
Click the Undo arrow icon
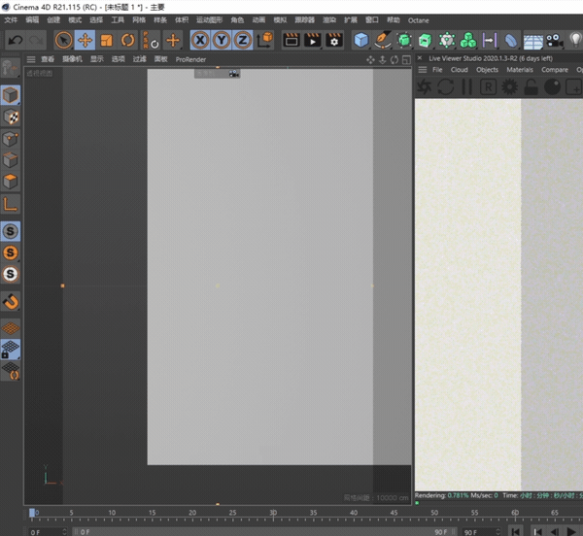16,40
